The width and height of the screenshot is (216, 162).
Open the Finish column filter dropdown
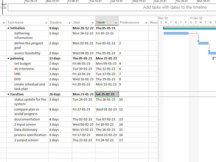(116, 23)
